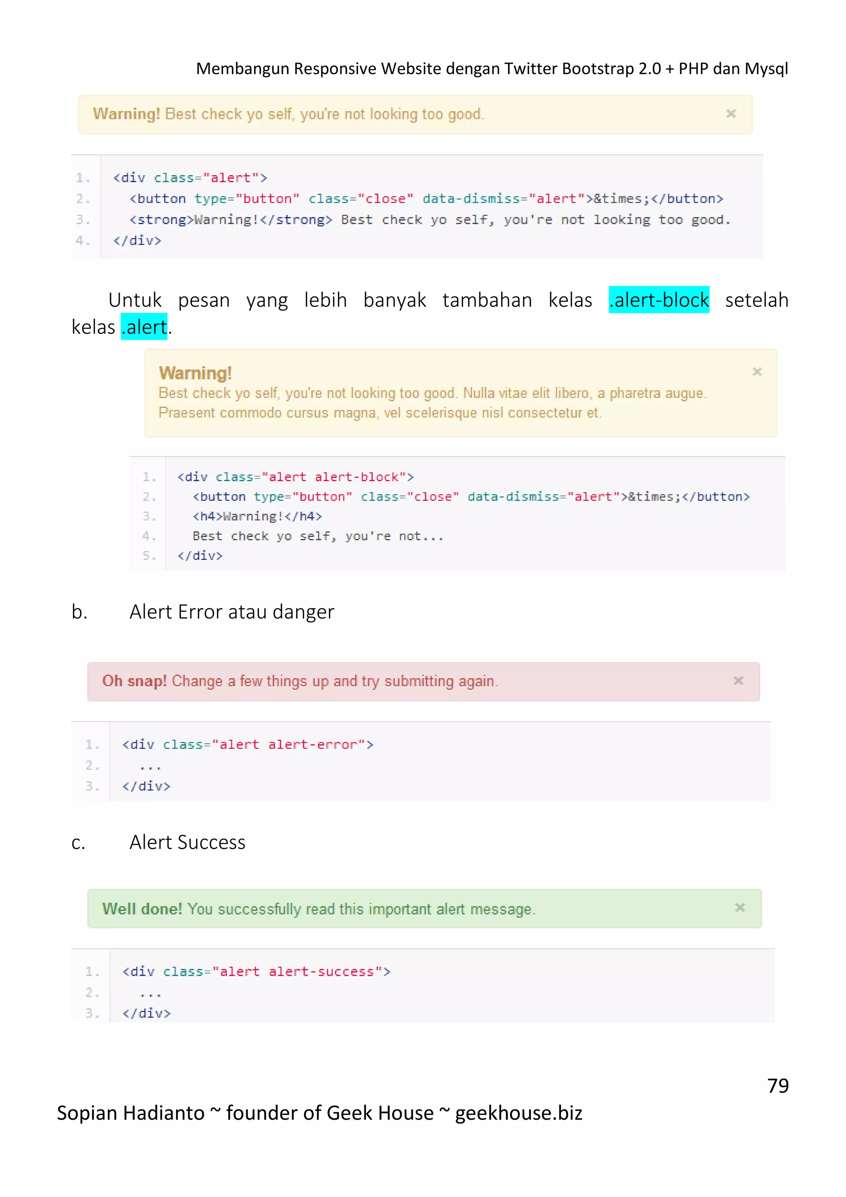846x1197 pixels.
Task: Click the highlighted '.alert-block' text
Action: click(x=659, y=300)
